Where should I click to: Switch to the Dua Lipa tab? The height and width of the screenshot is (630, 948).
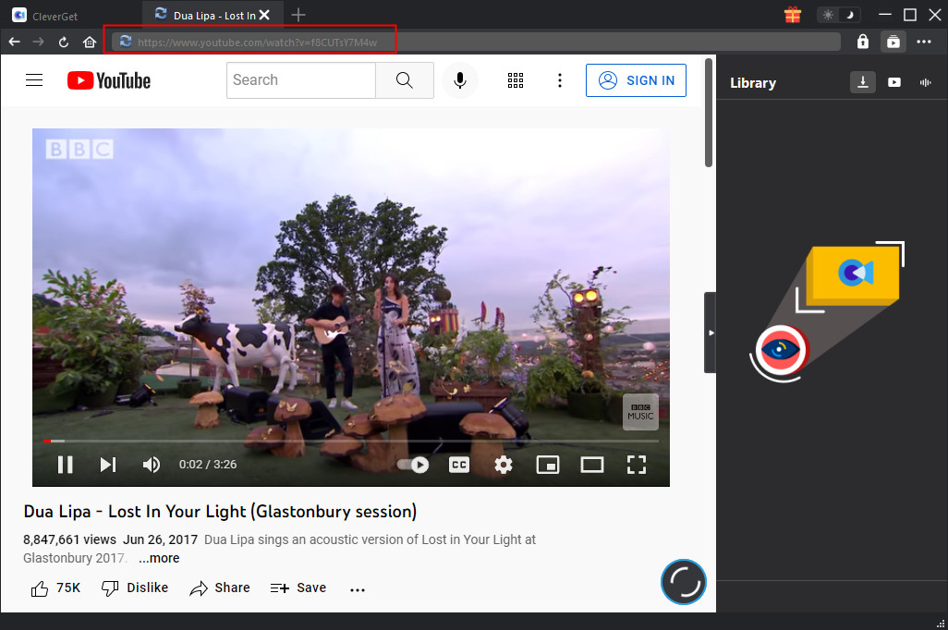click(x=213, y=15)
